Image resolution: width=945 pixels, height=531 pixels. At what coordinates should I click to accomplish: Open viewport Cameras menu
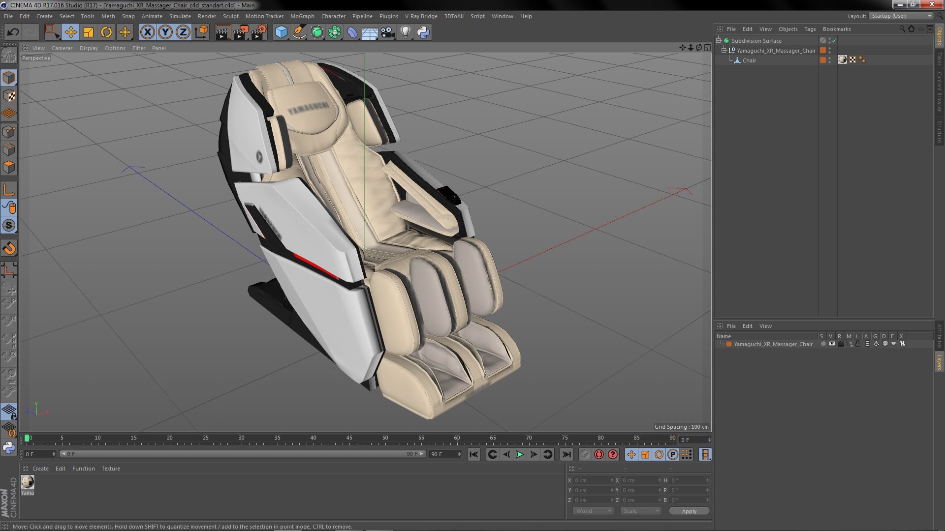62,48
